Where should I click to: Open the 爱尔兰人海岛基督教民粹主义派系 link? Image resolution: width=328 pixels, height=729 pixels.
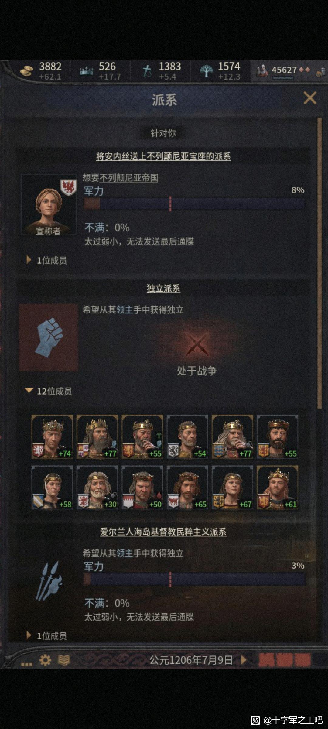coord(163,532)
